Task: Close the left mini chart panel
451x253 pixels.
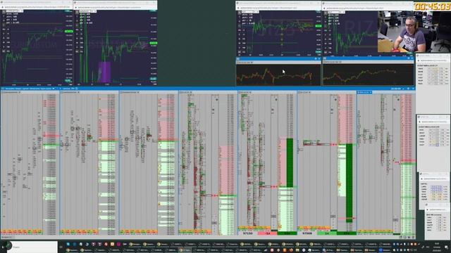Action: [x=319, y=58]
